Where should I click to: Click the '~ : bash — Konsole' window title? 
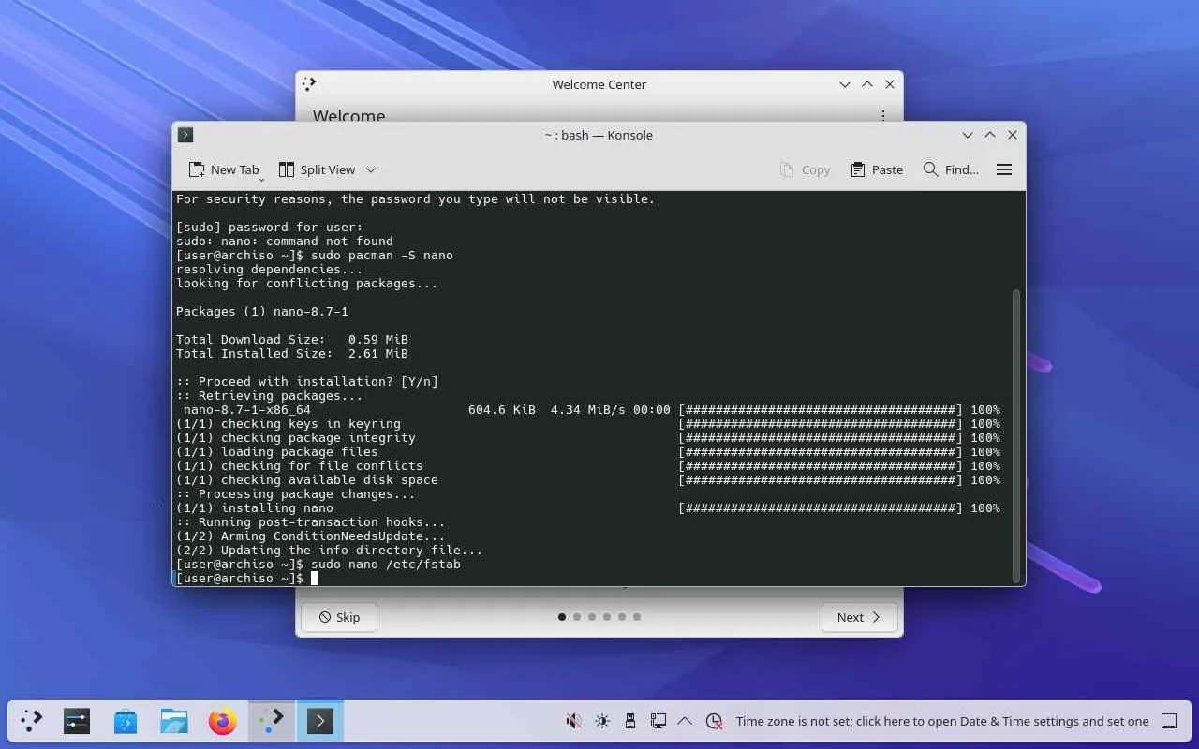pyautogui.click(x=599, y=135)
